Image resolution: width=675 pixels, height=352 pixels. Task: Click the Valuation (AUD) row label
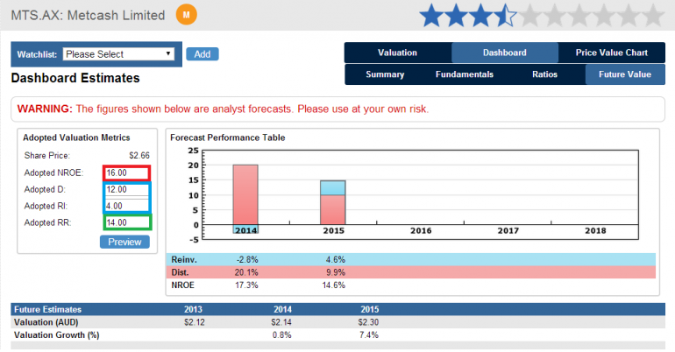(x=46, y=322)
